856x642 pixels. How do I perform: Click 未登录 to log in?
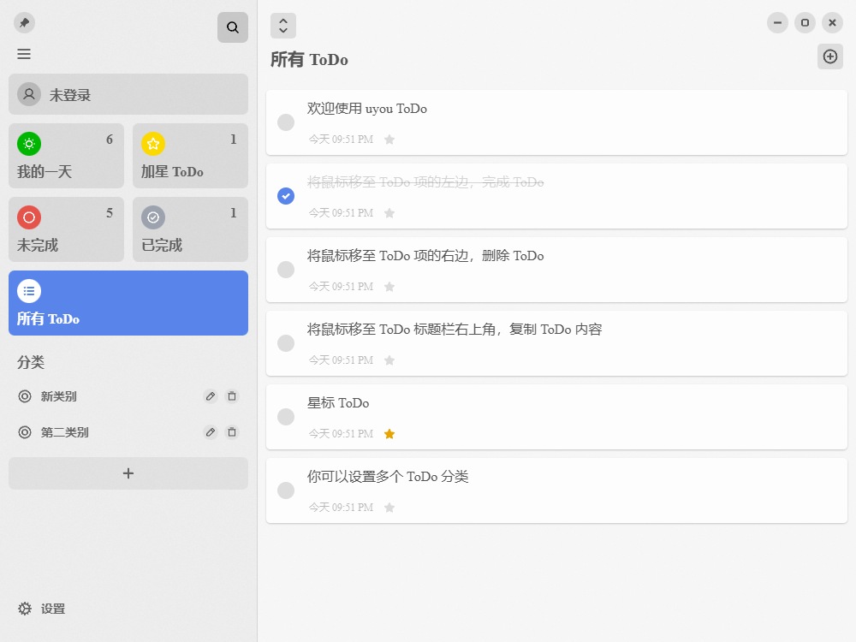(x=128, y=94)
